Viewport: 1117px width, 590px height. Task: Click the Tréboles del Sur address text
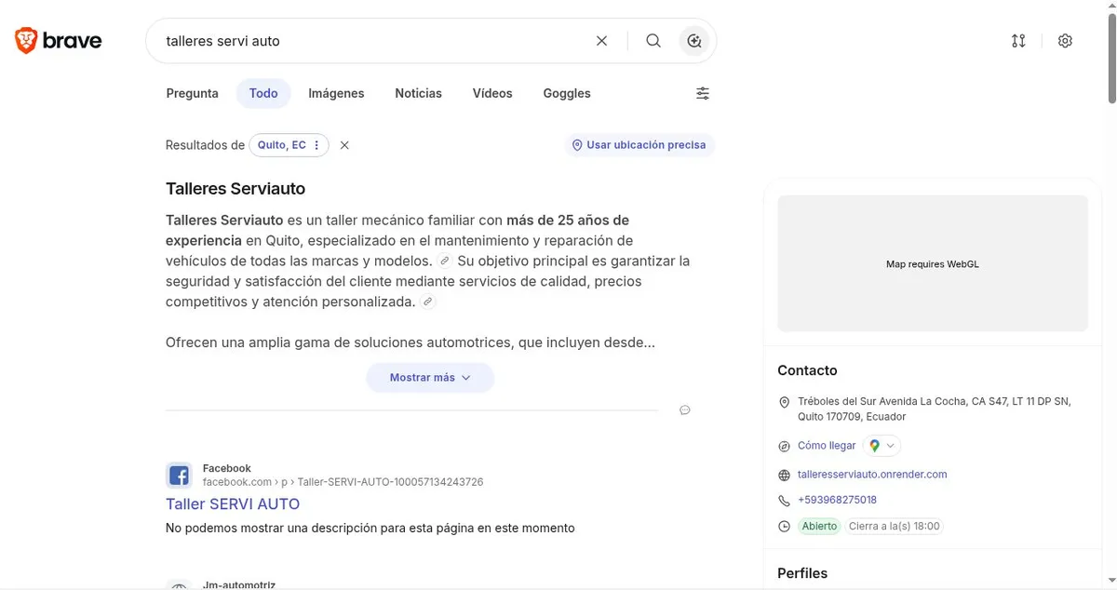pyautogui.click(x=935, y=409)
